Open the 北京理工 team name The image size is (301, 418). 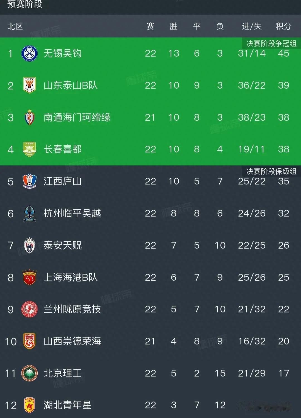63,373
